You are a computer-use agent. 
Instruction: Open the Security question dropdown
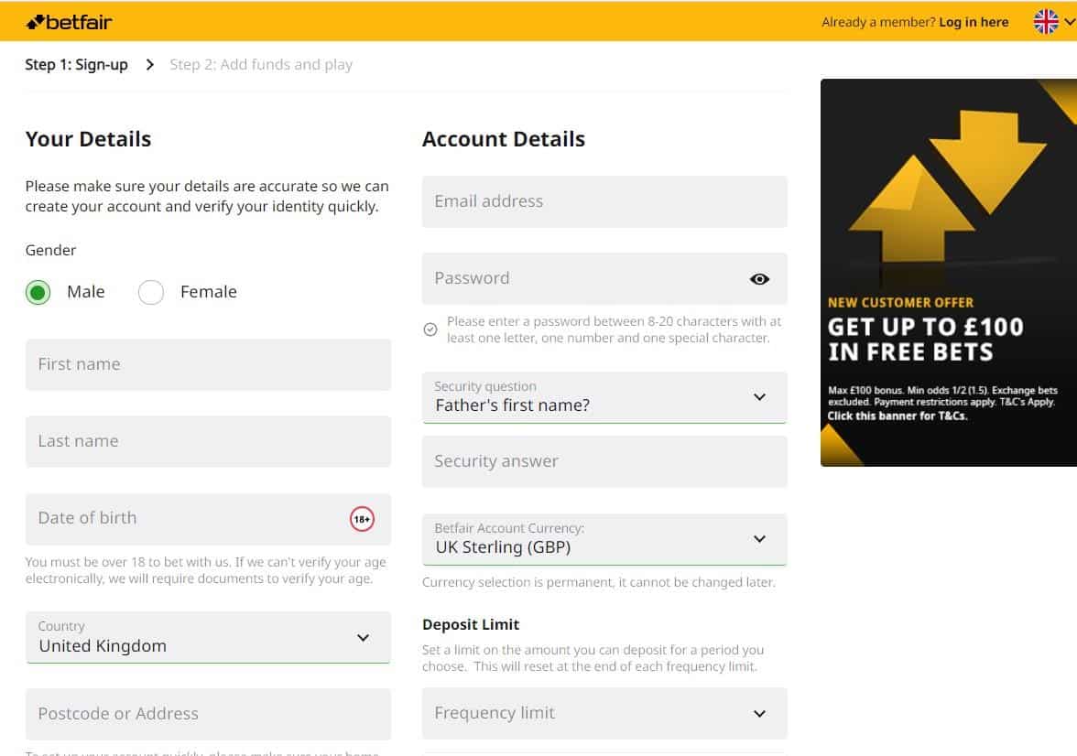[x=604, y=397]
